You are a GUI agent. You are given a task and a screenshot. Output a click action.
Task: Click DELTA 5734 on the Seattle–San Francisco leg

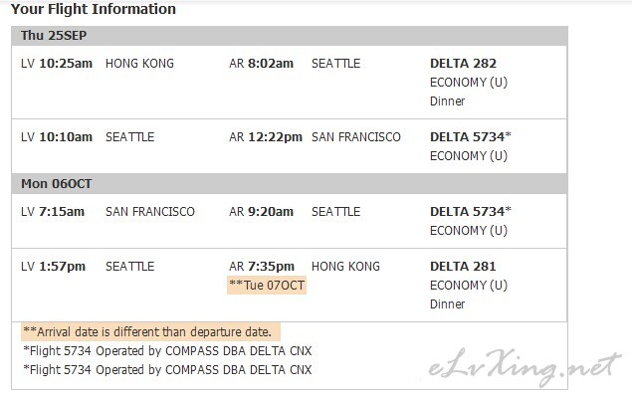[x=471, y=137]
